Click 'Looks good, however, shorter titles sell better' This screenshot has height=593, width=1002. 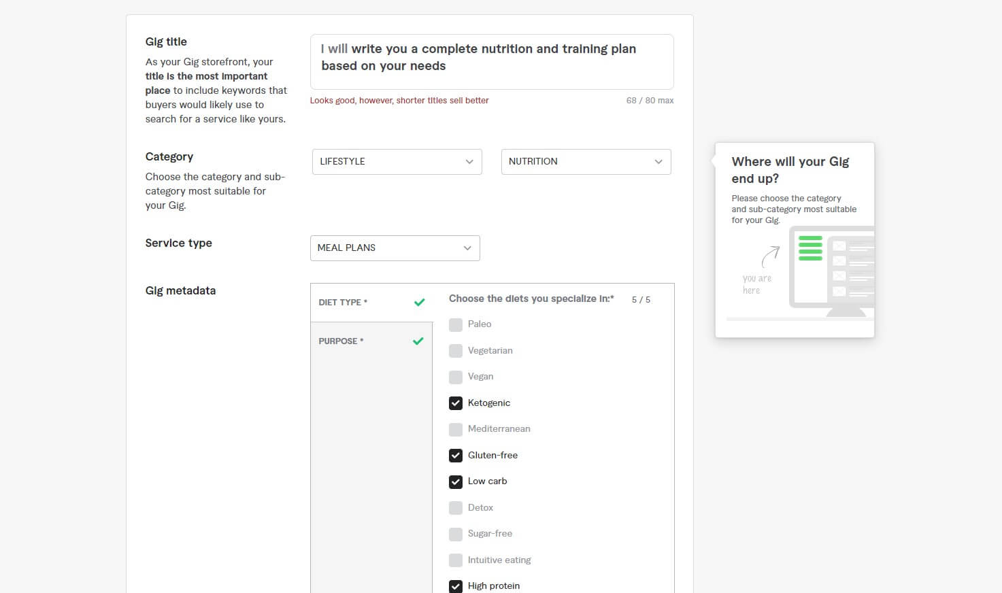(399, 101)
